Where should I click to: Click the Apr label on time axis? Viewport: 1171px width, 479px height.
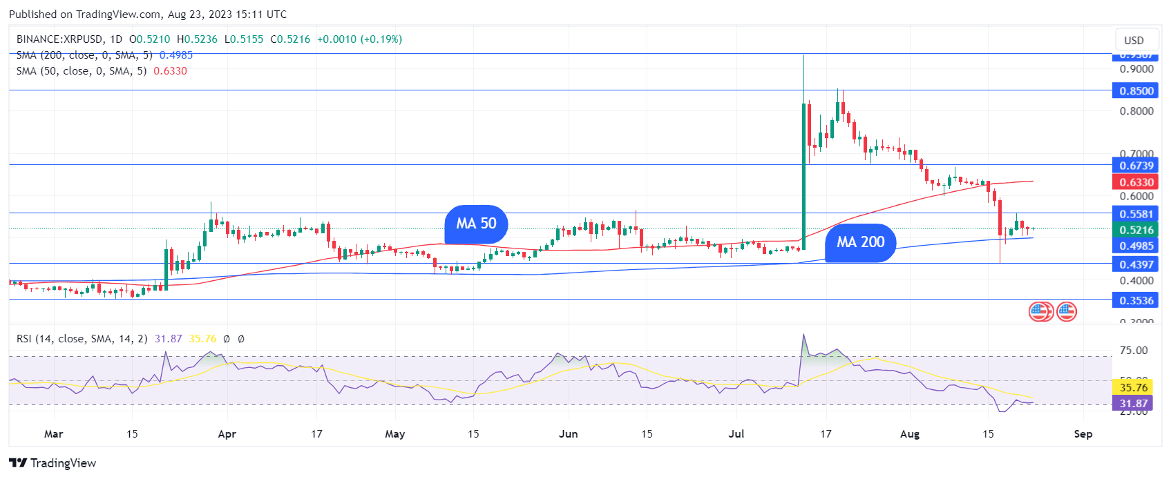click(x=227, y=434)
